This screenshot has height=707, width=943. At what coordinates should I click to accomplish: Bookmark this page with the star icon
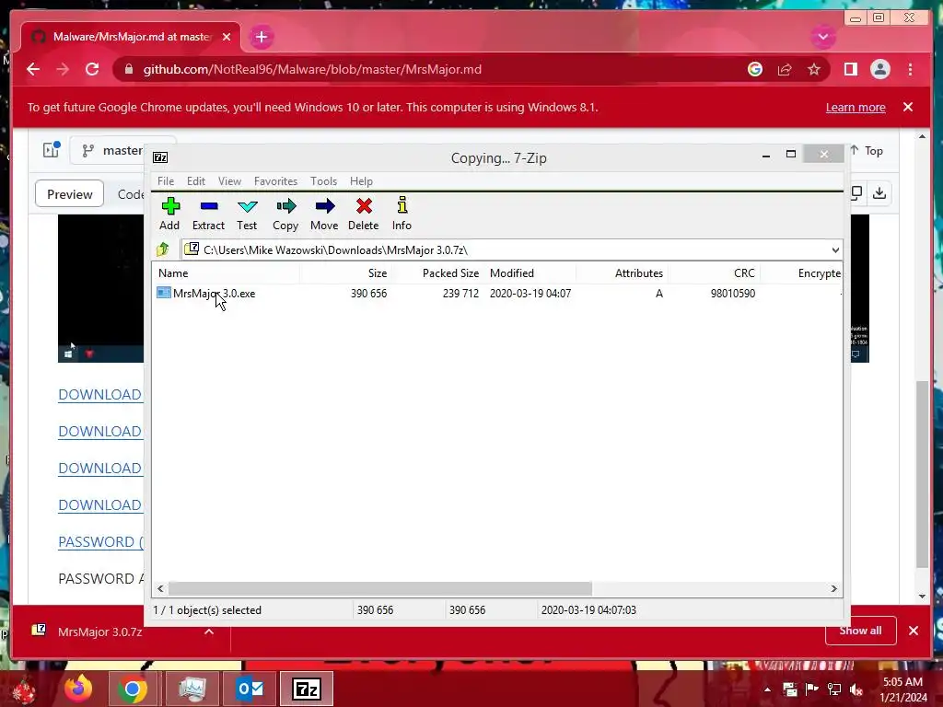[814, 69]
